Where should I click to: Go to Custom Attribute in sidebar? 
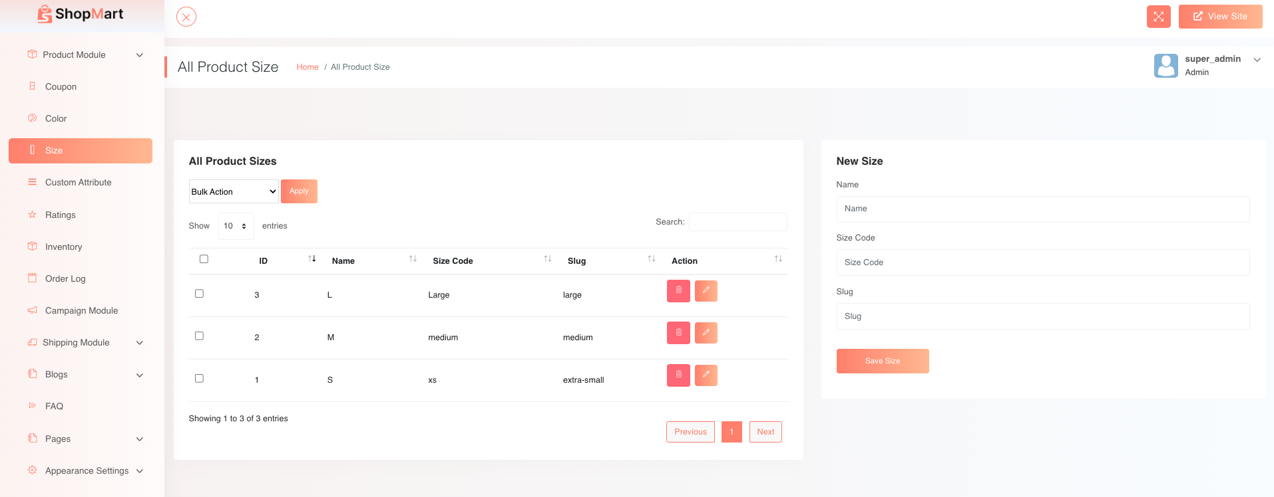pyautogui.click(x=78, y=183)
